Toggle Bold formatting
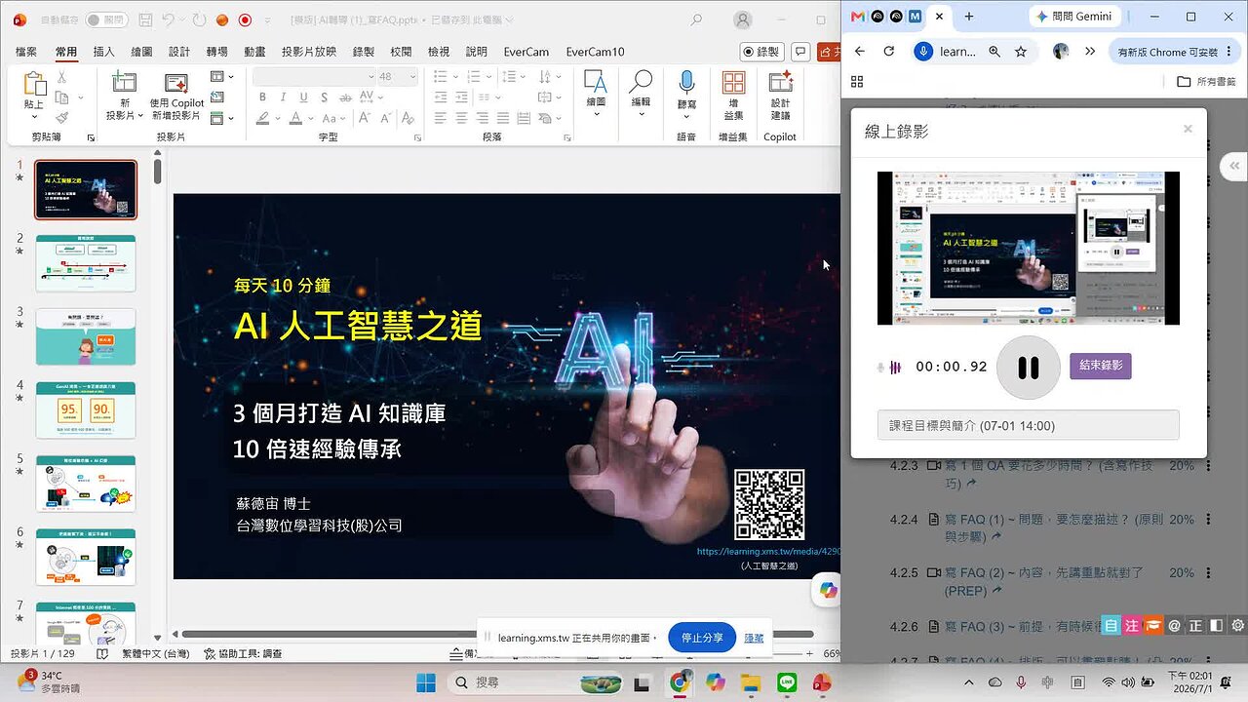The width and height of the screenshot is (1248, 702). (262, 97)
